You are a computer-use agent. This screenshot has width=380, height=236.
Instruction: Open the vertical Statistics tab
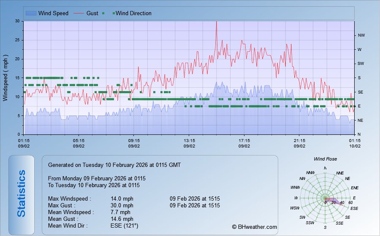coord(22,193)
